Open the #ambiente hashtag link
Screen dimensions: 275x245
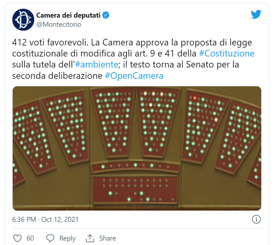tap(97, 64)
